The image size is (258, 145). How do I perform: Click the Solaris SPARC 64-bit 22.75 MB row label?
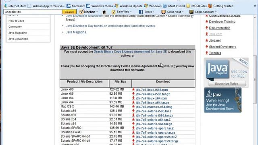click(75, 137)
